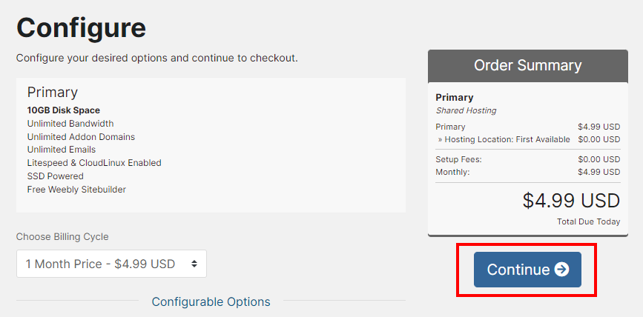The width and height of the screenshot is (643, 317).
Task: Click the Primary plan title in details panel
Action: tap(53, 93)
